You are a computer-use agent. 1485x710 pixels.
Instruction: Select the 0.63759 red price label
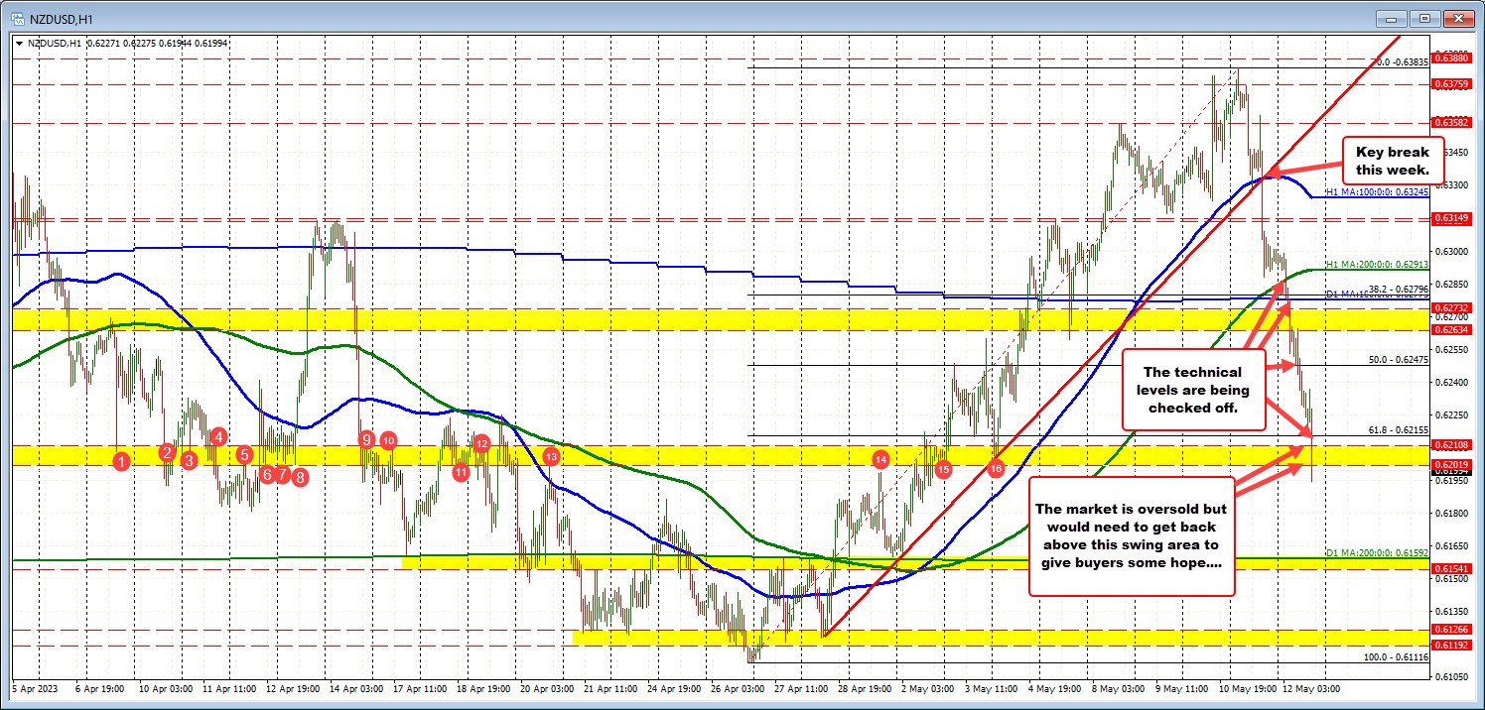(1450, 84)
